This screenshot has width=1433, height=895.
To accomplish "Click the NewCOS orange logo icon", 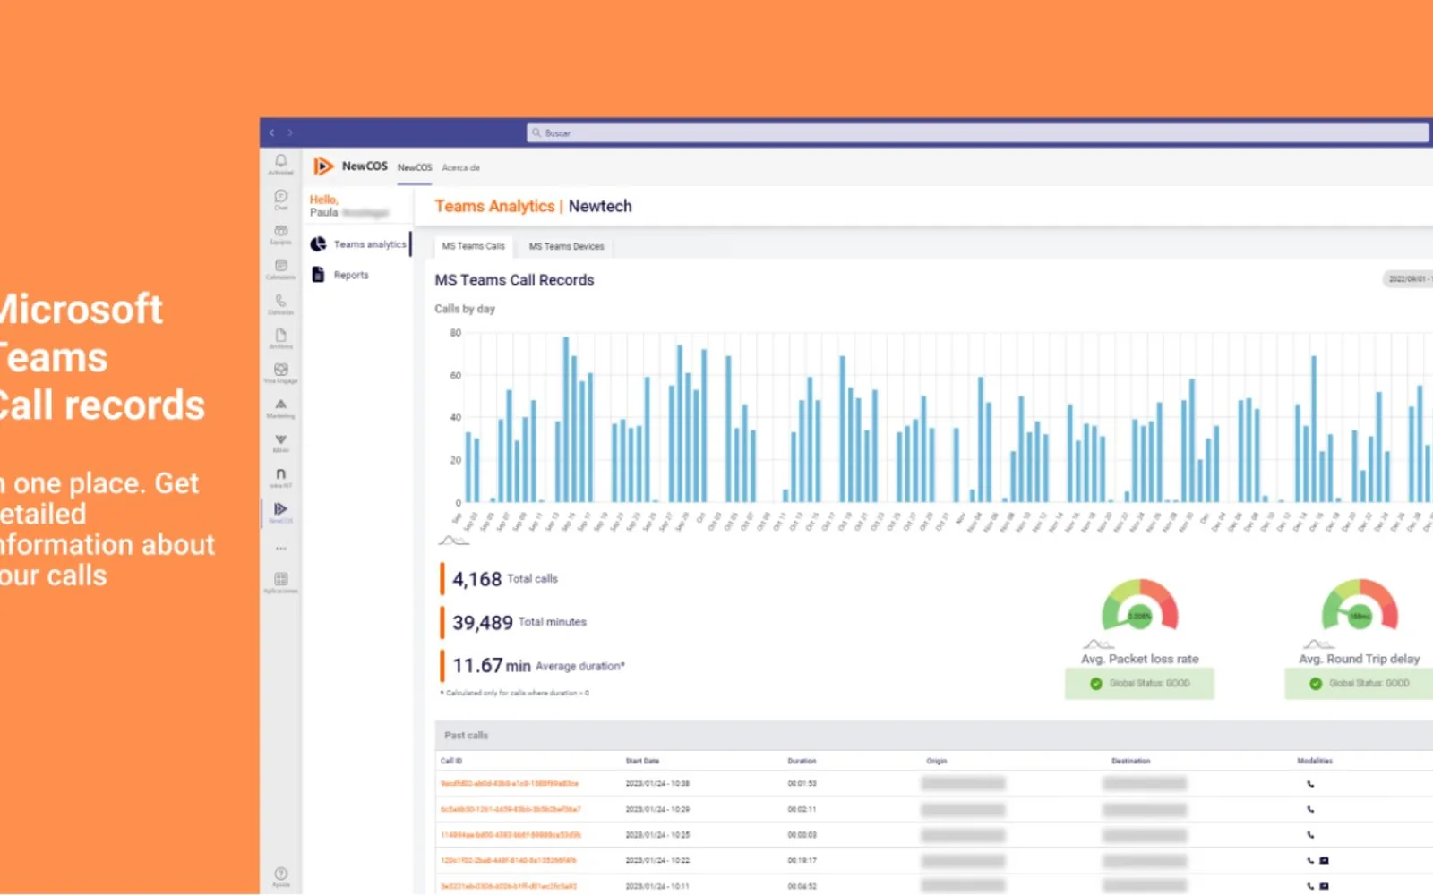I will pyautogui.click(x=322, y=166).
